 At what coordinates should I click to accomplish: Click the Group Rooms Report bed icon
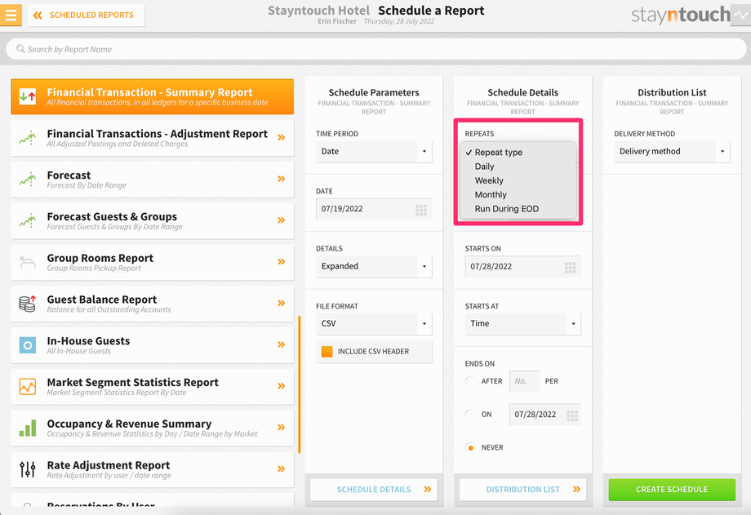[27, 263]
